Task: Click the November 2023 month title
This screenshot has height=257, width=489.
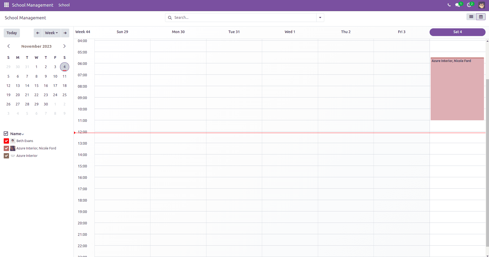Action: coord(36,46)
